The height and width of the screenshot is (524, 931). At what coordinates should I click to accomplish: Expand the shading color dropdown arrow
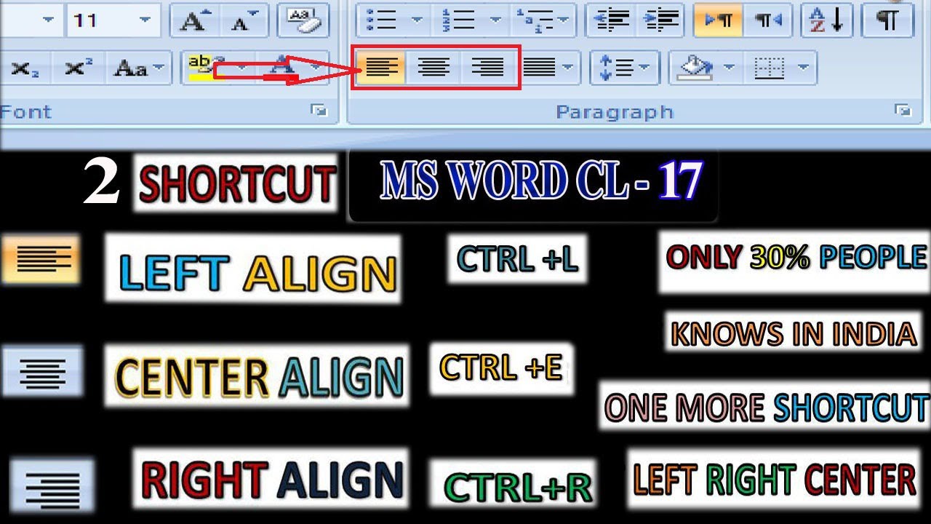click(729, 68)
